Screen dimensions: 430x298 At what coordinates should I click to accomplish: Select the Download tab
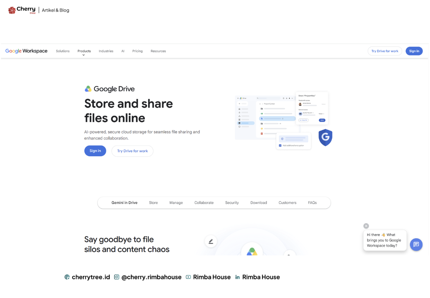(x=258, y=203)
